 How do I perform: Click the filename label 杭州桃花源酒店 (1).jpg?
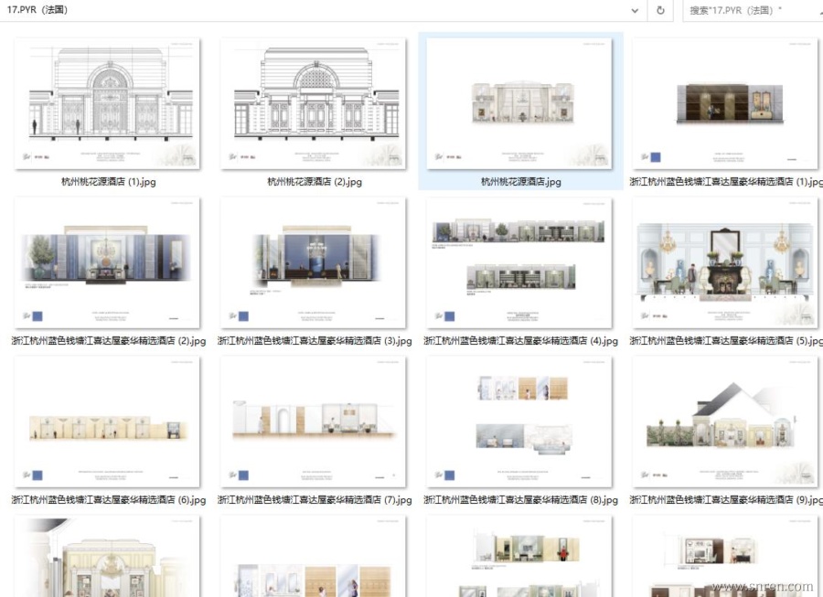pos(108,182)
